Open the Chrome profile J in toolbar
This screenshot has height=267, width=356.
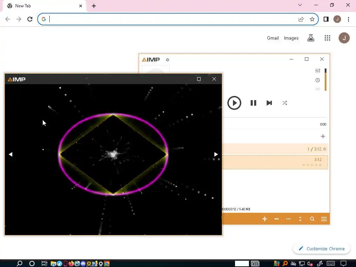tap(337, 19)
